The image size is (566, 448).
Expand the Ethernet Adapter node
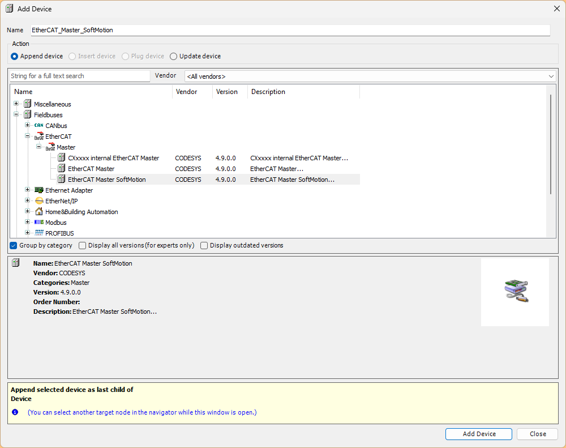27,190
